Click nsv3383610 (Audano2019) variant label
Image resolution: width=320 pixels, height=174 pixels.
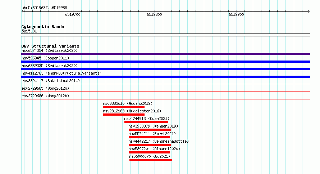point(128,103)
